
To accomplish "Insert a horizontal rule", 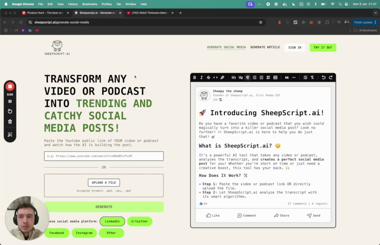I will [294, 77].
